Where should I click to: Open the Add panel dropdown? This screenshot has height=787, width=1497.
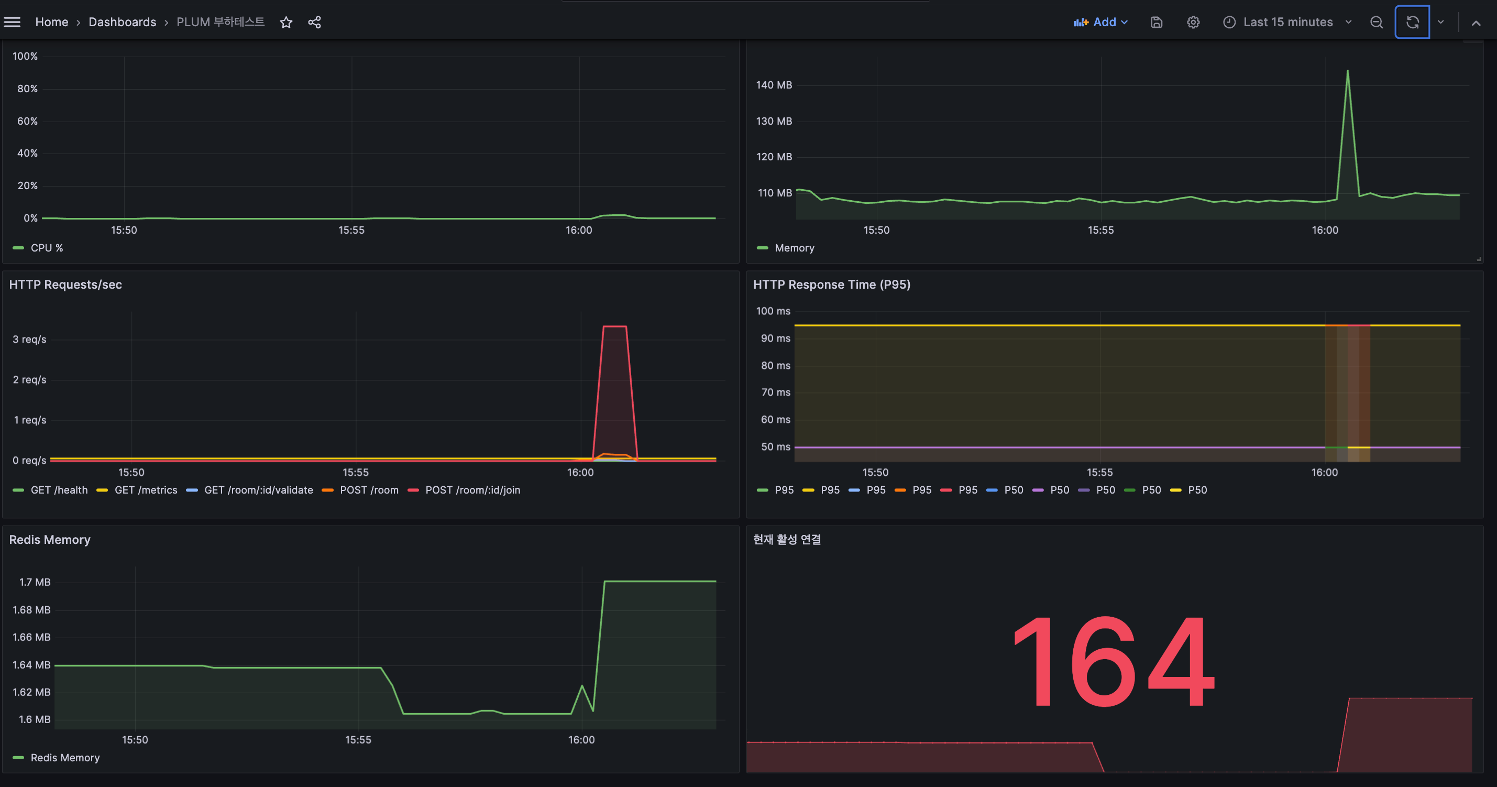click(1100, 22)
